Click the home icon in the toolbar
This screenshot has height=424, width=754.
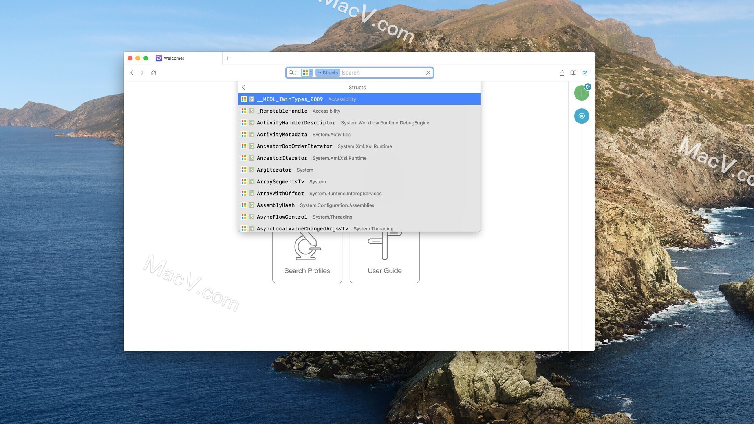(153, 73)
